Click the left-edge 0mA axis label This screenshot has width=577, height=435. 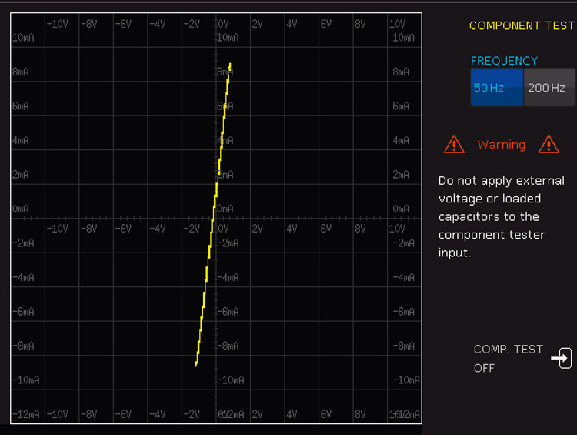[x=20, y=209]
